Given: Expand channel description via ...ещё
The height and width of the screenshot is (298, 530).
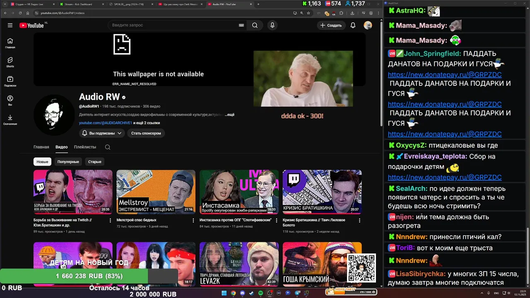Looking at the screenshot, I should pos(229,115).
